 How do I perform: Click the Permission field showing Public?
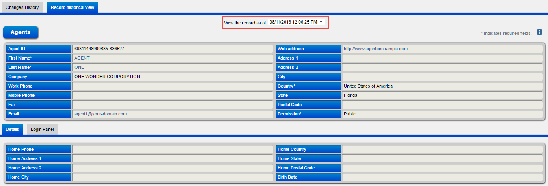point(442,114)
